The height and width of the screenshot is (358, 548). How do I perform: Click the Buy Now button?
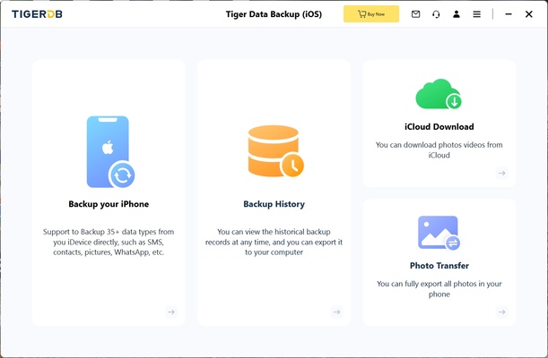(371, 14)
